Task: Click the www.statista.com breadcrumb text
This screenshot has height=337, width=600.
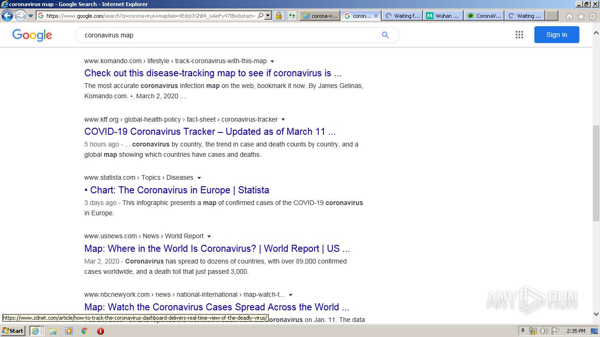Action: (110, 177)
